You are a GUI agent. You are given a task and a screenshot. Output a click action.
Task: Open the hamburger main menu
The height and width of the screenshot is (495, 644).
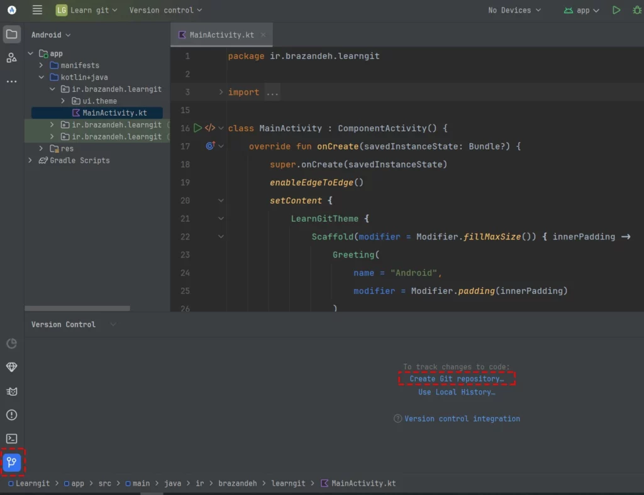pos(37,10)
